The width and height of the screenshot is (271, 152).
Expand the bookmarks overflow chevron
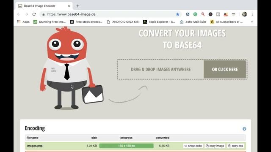point(252,22)
